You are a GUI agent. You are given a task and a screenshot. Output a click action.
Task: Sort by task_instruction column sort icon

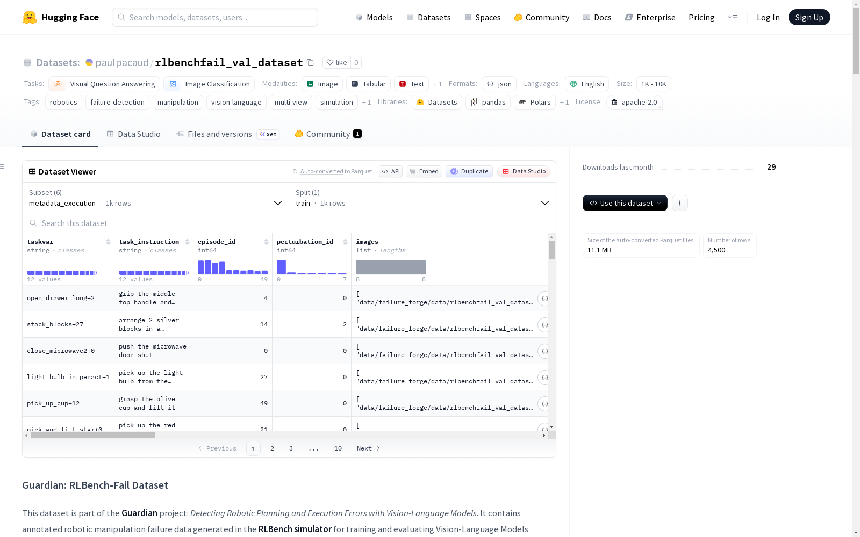(x=187, y=242)
